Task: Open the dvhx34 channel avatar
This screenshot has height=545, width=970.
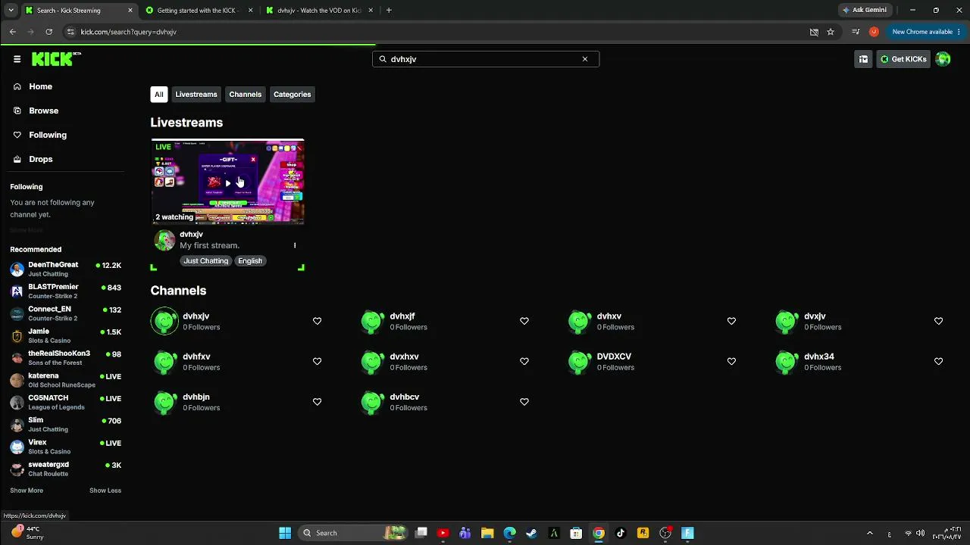Action: pos(787,362)
